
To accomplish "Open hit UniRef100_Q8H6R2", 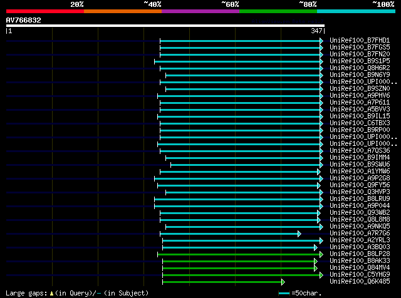I will pos(360,68).
